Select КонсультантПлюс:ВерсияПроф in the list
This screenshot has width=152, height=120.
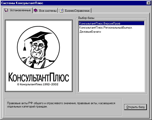click(111, 23)
